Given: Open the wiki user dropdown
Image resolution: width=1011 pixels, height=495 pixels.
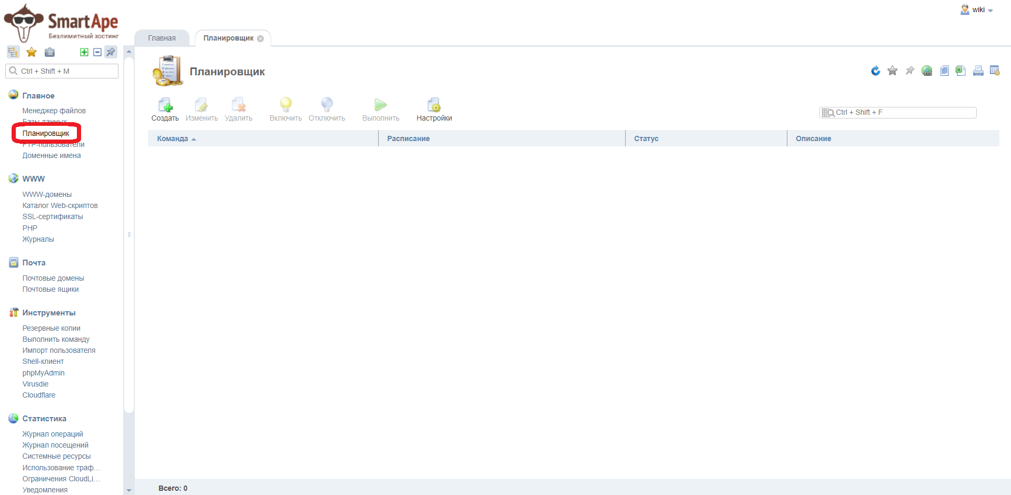Looking at the screenshot, I should pyautogui.click(x=978, y=10).
